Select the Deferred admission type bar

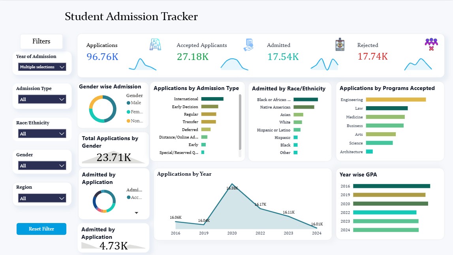(x=206, y=129)
